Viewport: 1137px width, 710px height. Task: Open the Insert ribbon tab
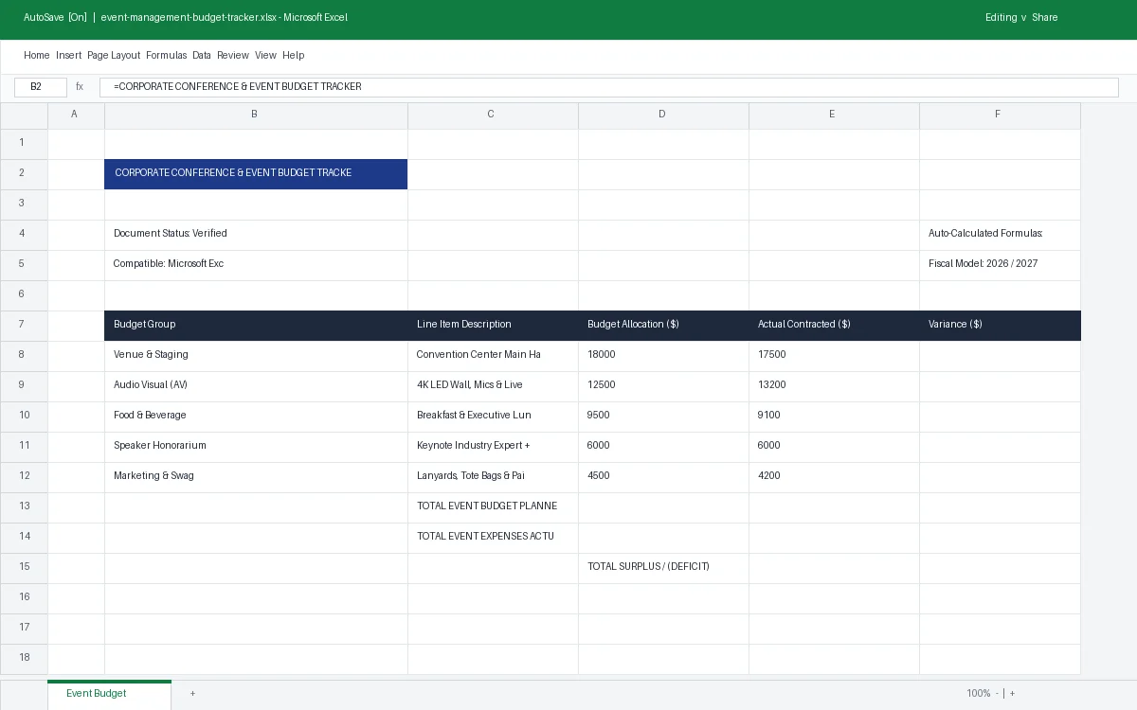coord(68,56)
